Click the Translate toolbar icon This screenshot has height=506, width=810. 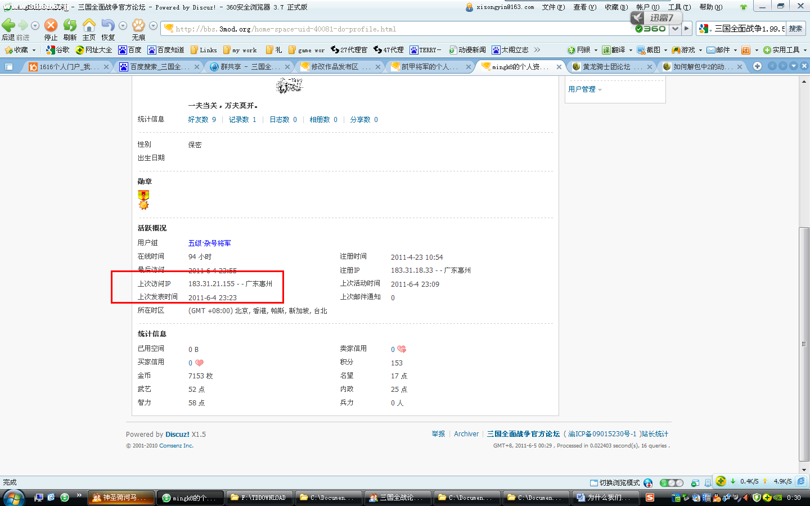click(614, 50)
